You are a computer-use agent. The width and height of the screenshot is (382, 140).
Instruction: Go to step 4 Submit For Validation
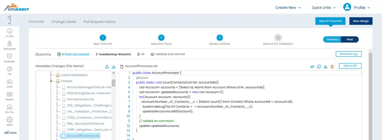tap(278, 40)
